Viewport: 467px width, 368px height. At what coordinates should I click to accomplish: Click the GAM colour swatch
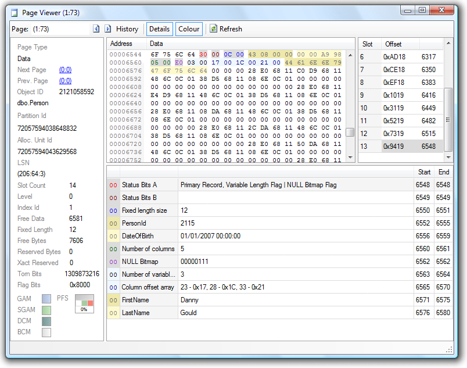coord(46,299)
